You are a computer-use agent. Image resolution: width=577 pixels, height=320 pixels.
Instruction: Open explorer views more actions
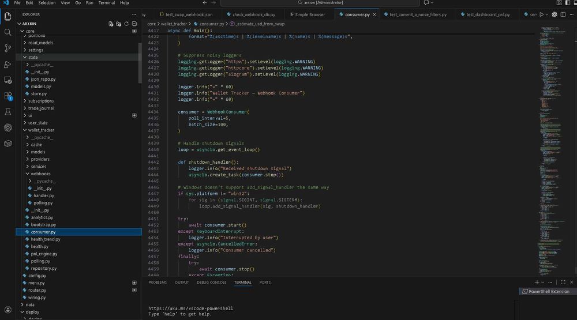(x=134, y=14)
